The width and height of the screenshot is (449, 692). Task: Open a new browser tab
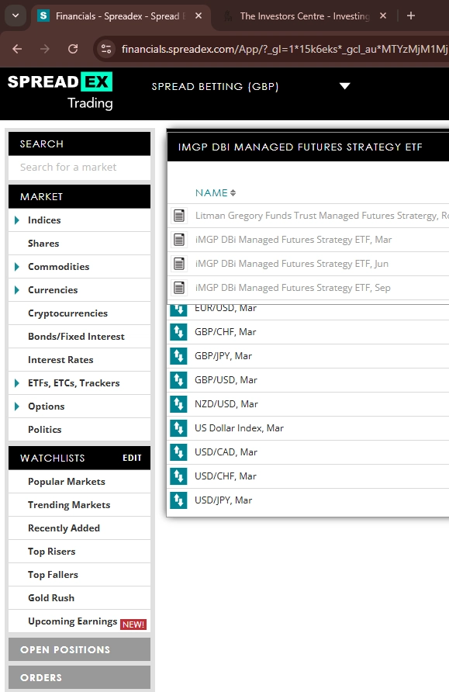pyautogui.click(x=411, y=16)
